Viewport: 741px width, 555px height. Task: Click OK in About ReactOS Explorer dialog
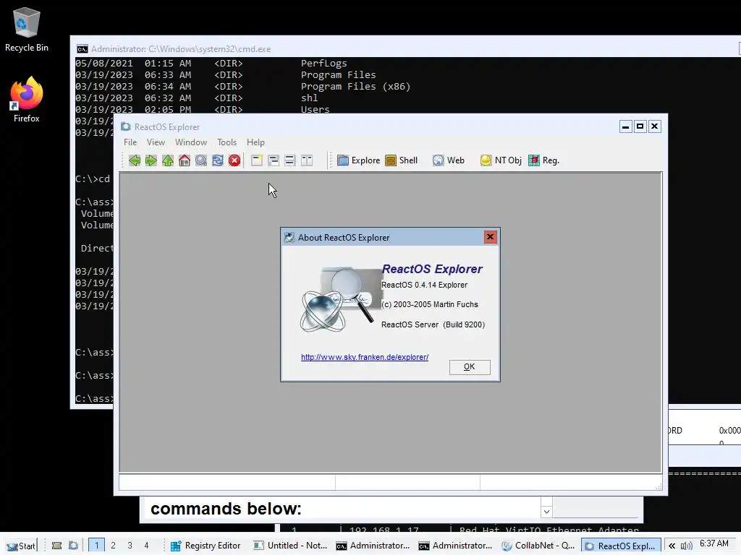pos(470,367)
